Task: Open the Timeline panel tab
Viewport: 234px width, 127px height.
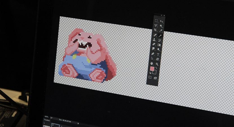Action: click(x=47, y=120)
